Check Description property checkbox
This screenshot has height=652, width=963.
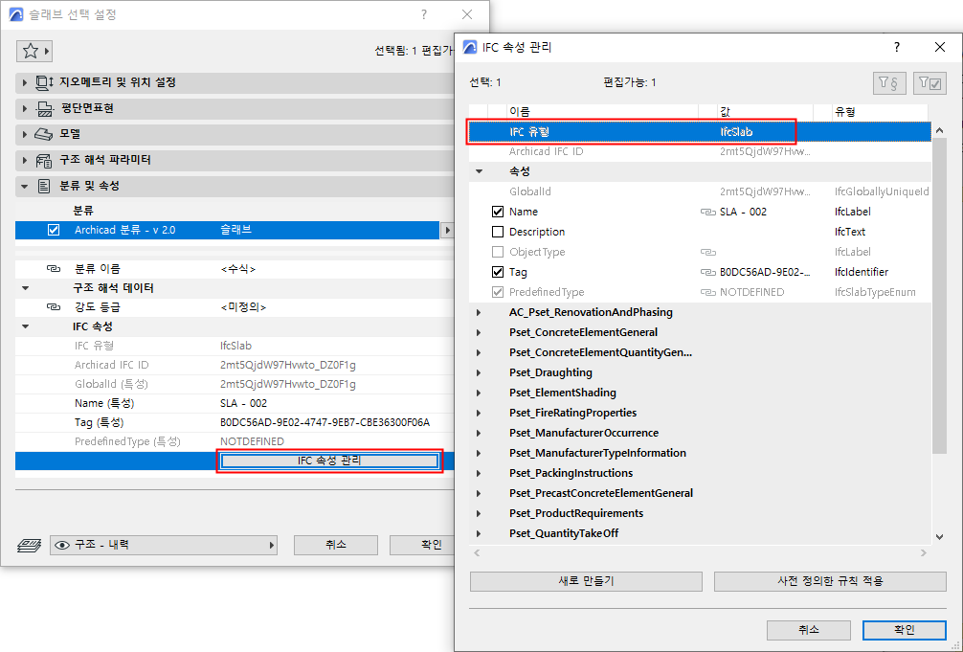[498, 233]
